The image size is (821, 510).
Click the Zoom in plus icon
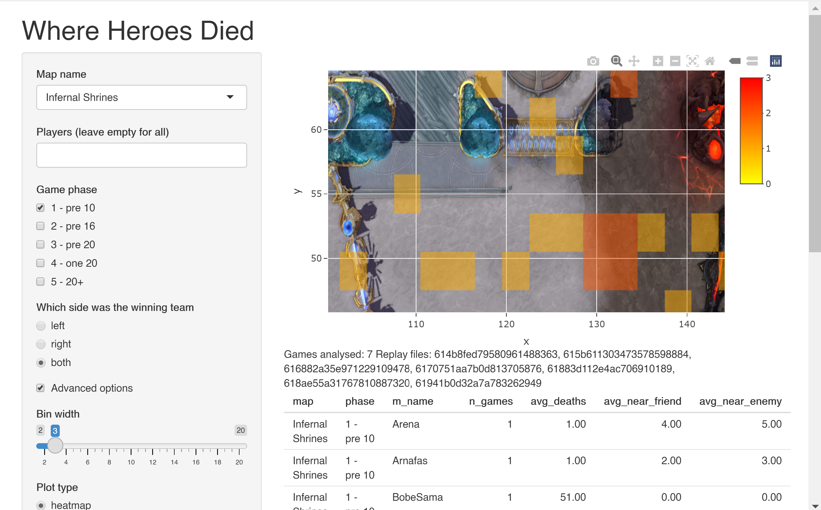(658, 61)
